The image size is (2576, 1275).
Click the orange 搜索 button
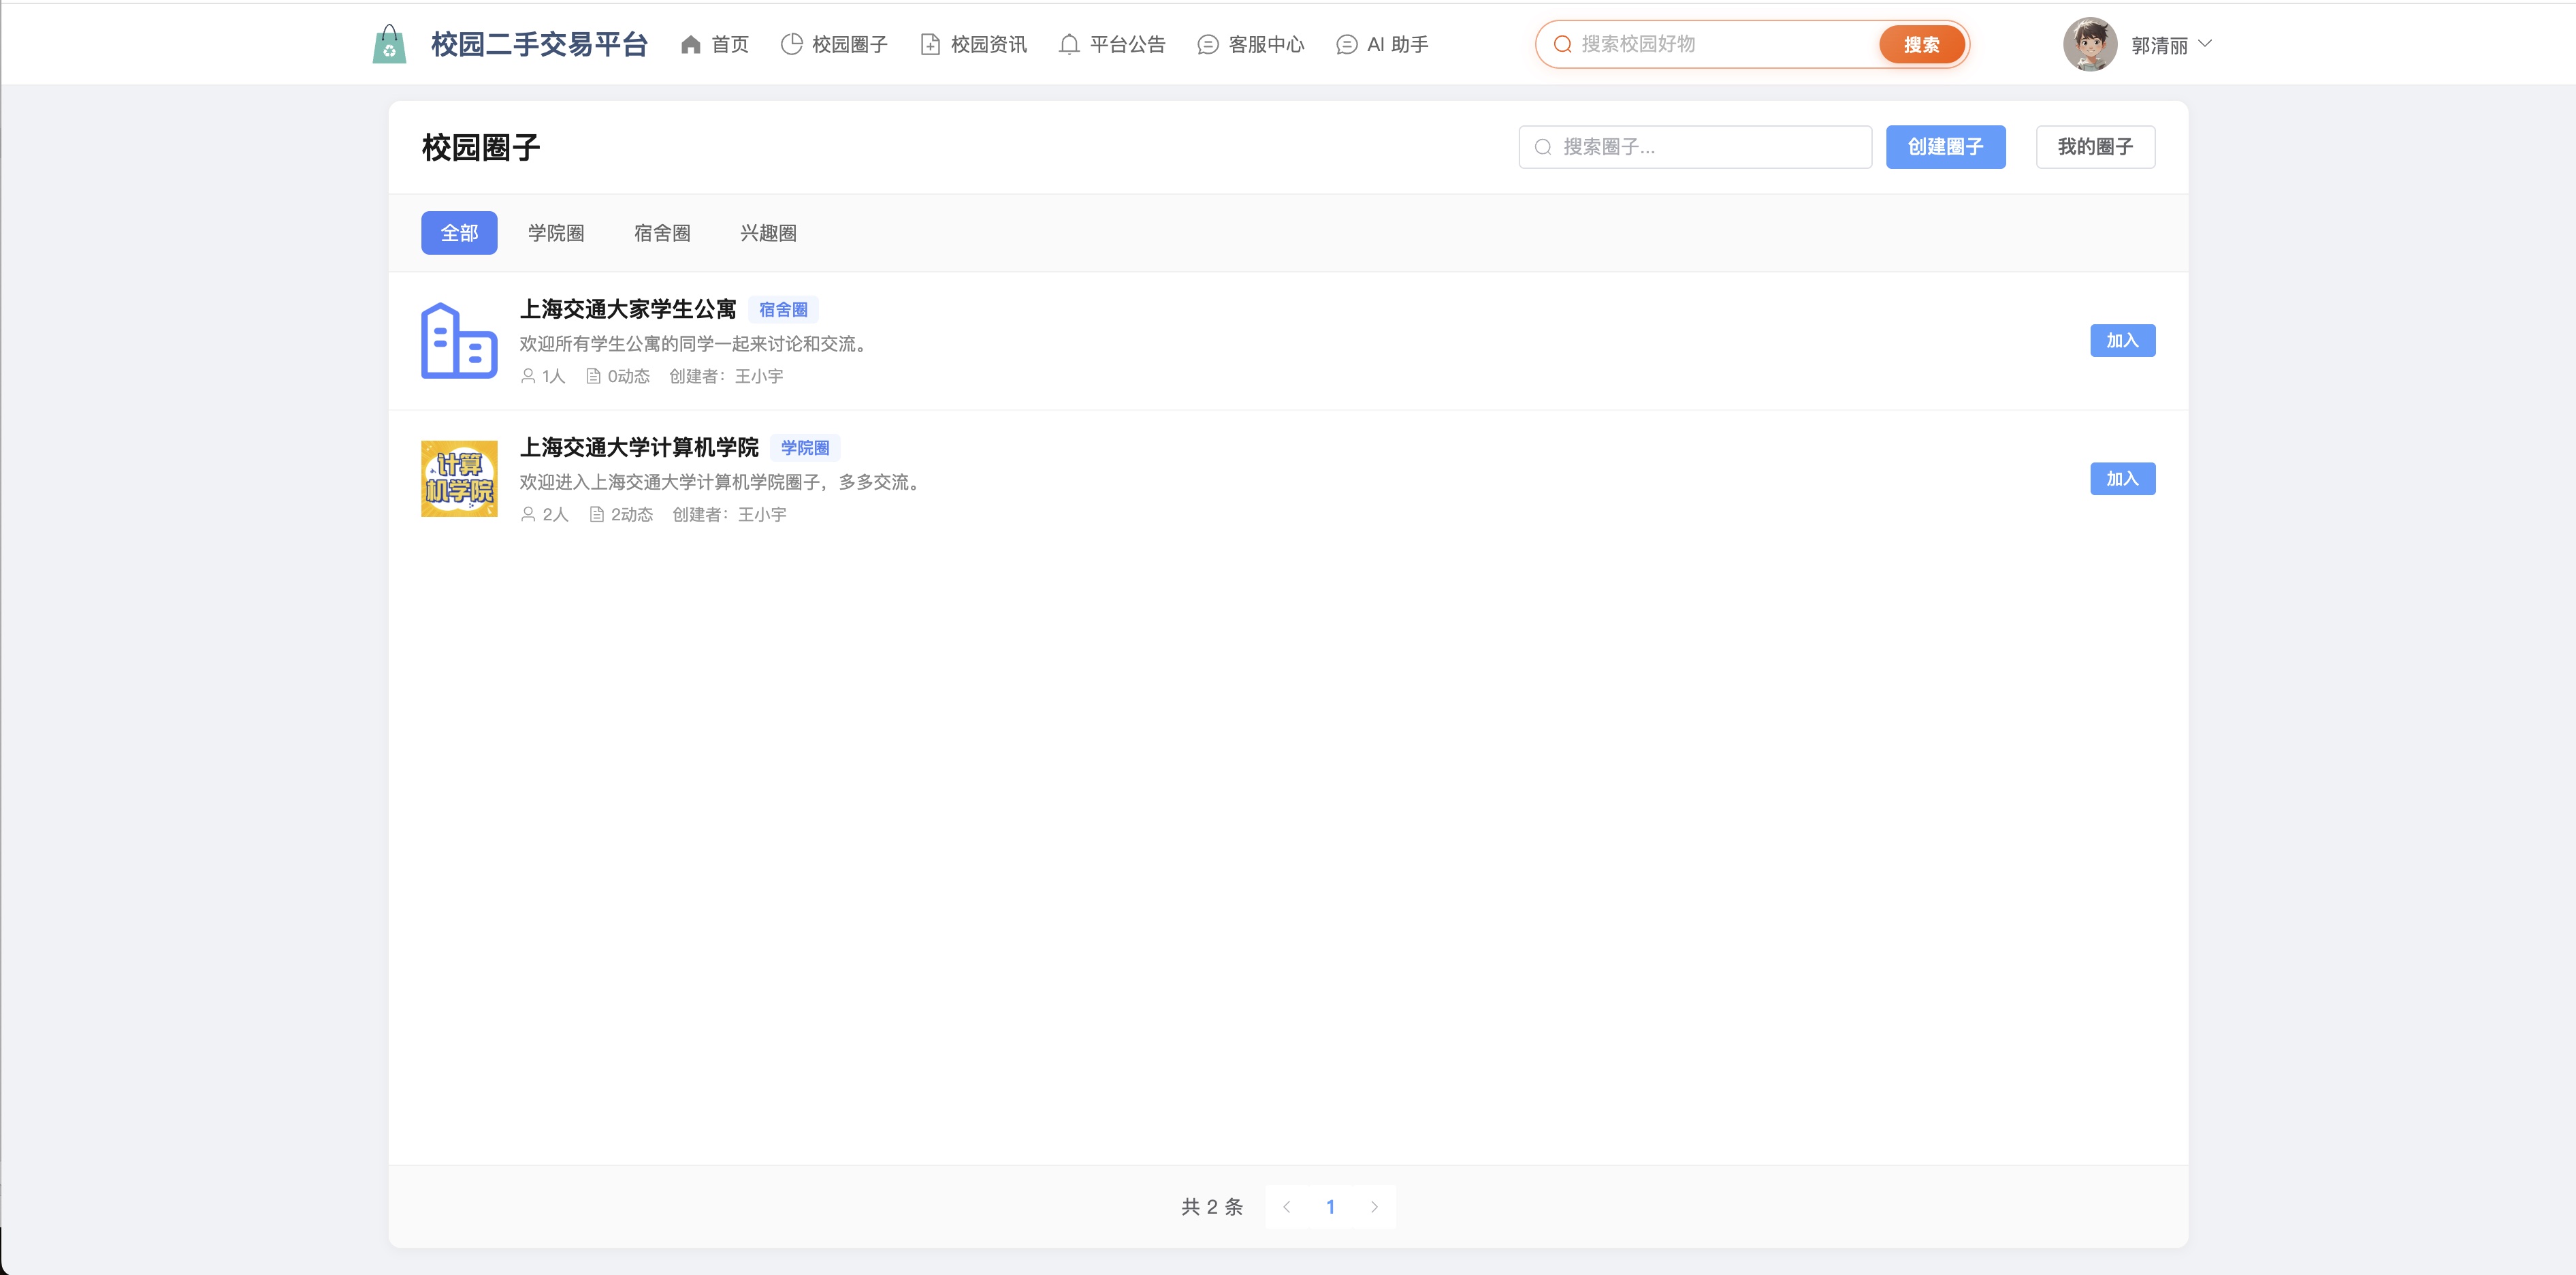(x=1921, y=44)
